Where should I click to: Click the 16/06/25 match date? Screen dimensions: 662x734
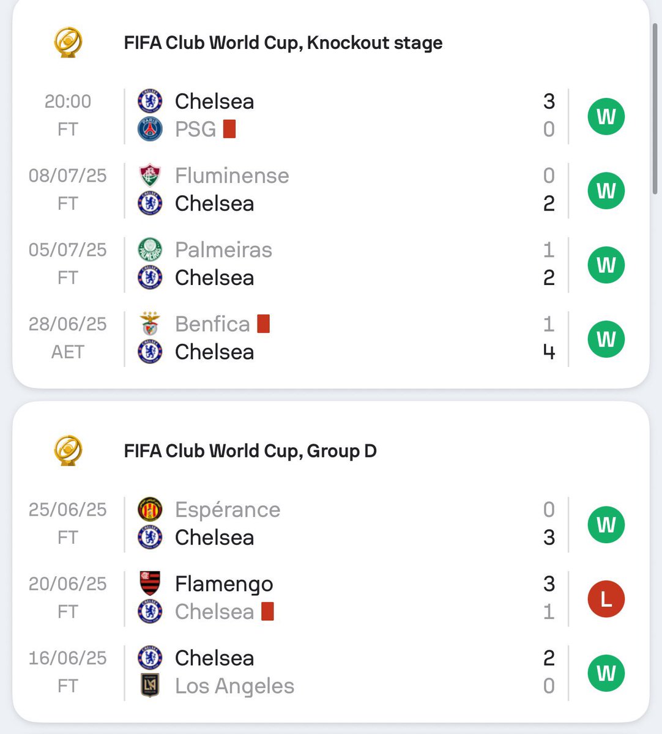click(67, 658)
